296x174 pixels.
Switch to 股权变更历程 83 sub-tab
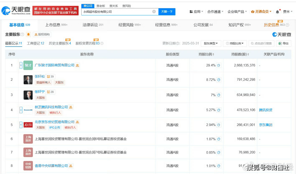(x=88, y=43)
